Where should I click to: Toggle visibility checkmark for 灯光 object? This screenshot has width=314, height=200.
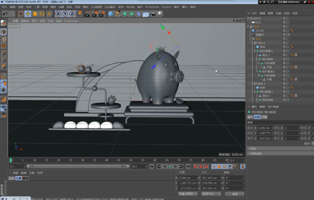pos(288,22)
